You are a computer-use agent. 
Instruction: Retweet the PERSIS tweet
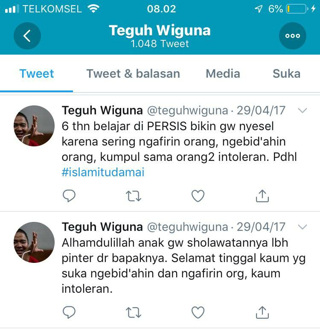[134, 196]
